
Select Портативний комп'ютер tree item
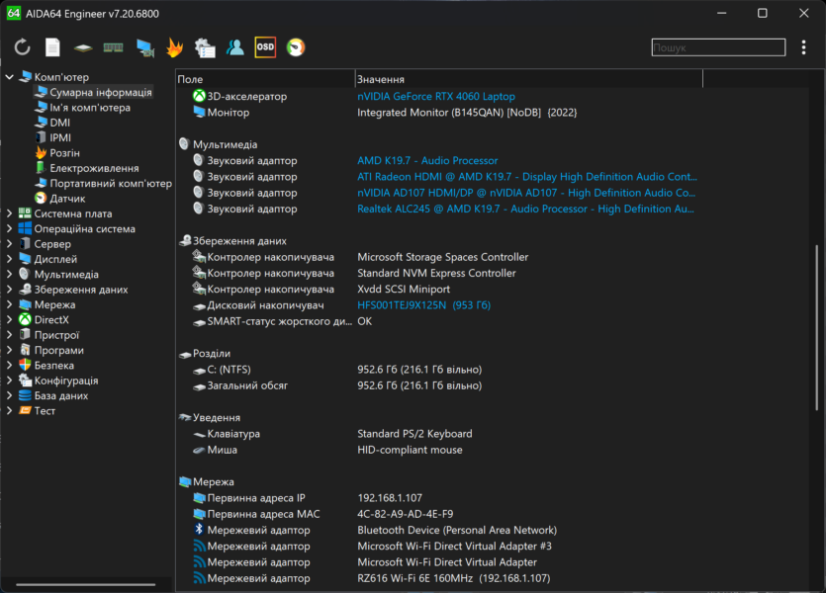[x=111, y=183]
